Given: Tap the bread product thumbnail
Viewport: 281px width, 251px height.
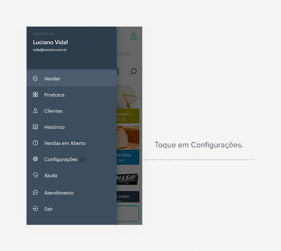Looking at the screenshot, I should (x=128, y=138).
